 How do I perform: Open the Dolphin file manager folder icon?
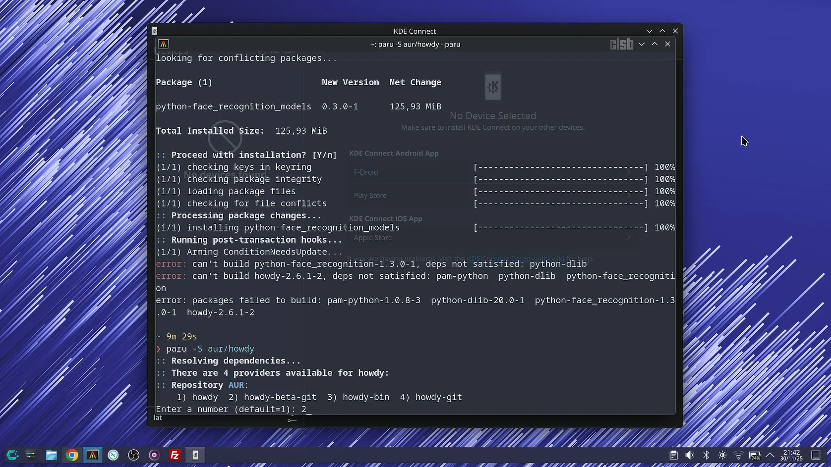(x=51, y=455)
